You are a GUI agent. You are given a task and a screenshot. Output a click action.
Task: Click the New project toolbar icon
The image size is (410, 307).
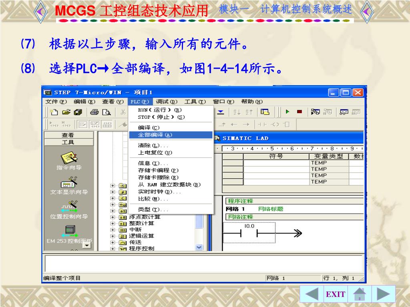[54, 112]
